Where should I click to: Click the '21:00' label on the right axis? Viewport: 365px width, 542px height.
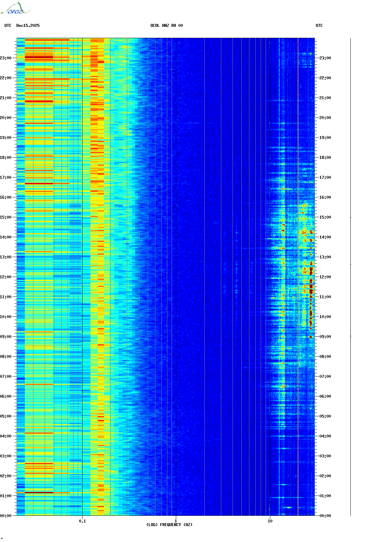pos(325,98)
